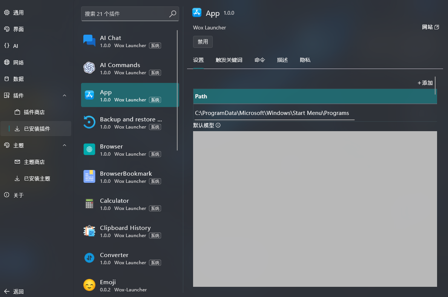The height and width of the screenshot is (297, 448).
Task: Collapse the 插件 section chevron
Action: point(64,96)
